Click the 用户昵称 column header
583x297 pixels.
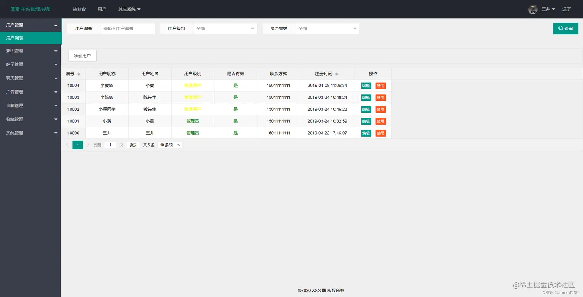point(107,74)
